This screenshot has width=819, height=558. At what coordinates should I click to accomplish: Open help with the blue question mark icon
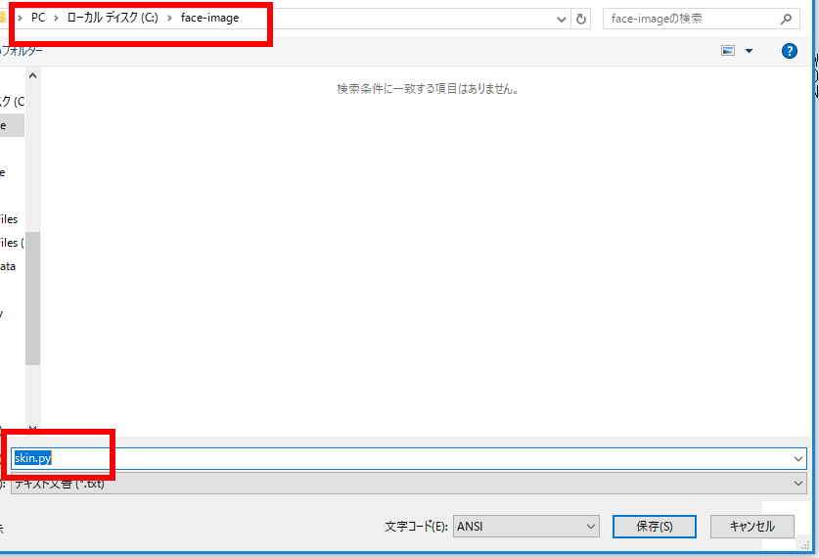coord(790,51)
